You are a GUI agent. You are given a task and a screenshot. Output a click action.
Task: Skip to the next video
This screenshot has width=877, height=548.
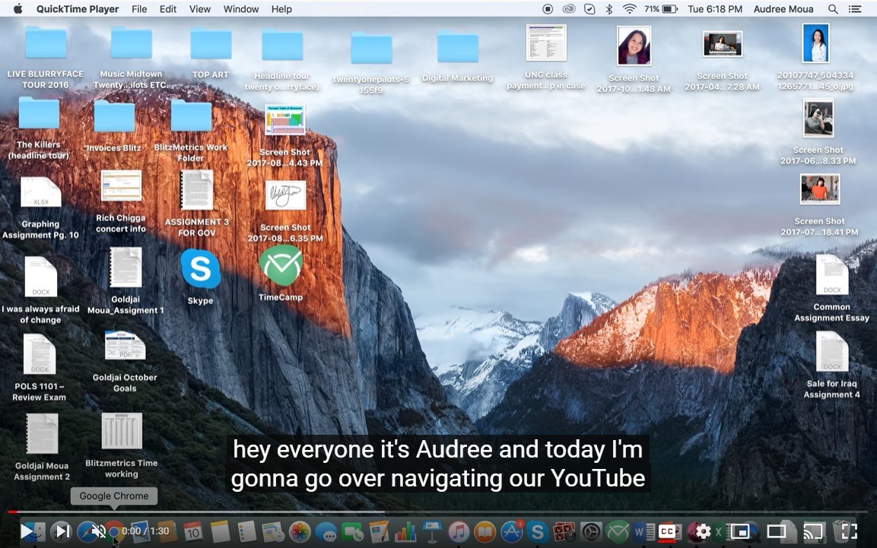62,531
